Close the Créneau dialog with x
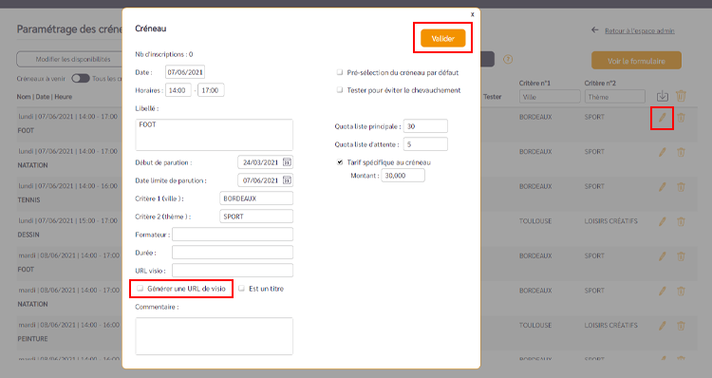Screen dimensions: 712x378 (472, 14)
